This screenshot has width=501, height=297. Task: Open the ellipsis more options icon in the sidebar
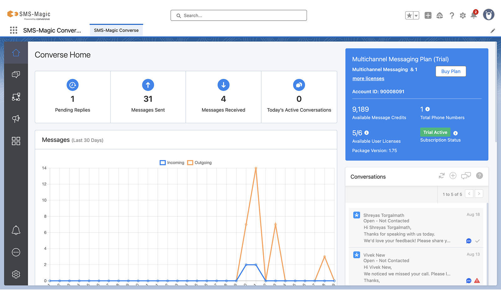point(16,252)
